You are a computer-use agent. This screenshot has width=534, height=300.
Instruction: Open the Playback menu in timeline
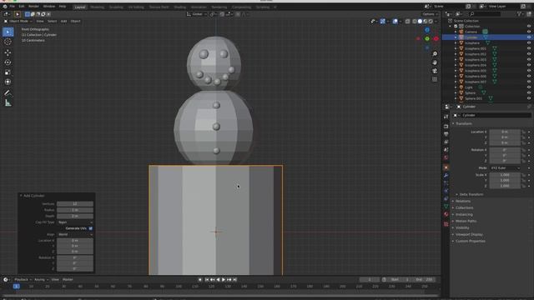pyautogui.click(x=22, y=280)
